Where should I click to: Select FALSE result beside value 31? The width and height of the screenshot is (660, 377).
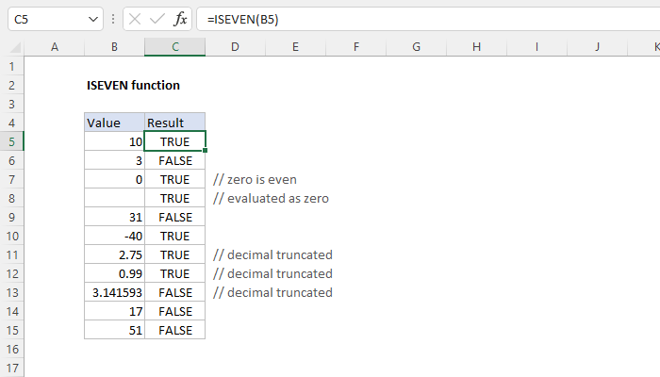(175, 217)
